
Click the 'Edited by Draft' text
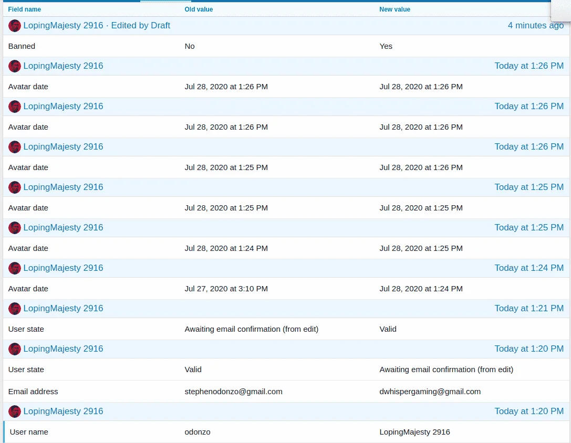click(141, 26)
